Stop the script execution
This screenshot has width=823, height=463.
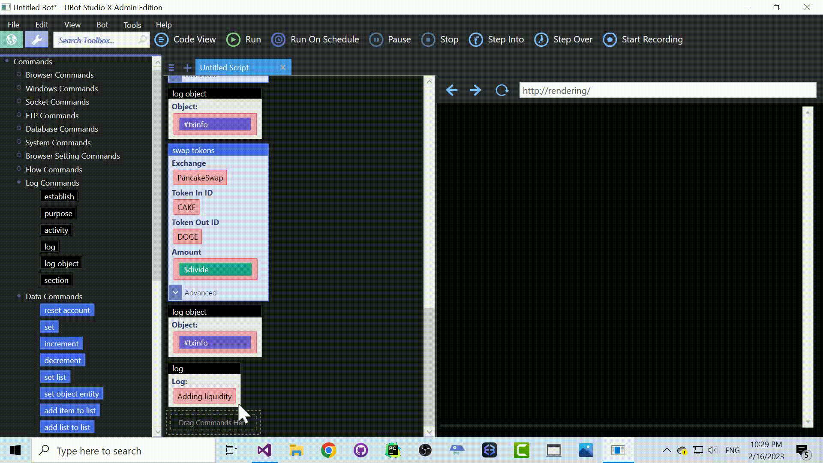pyautogui.click(x=440, y=39)
